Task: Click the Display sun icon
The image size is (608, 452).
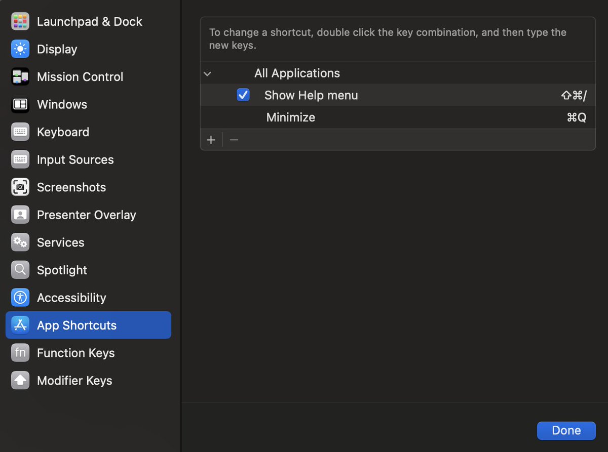Action: pos(20,49)
